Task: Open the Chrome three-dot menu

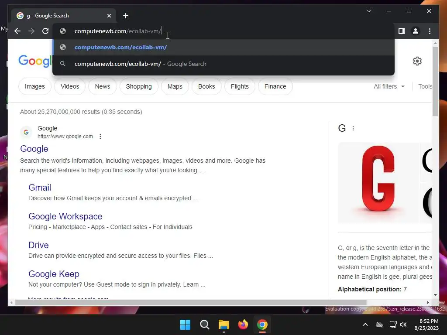Action: pyautogui.click(x=430, y=31)
